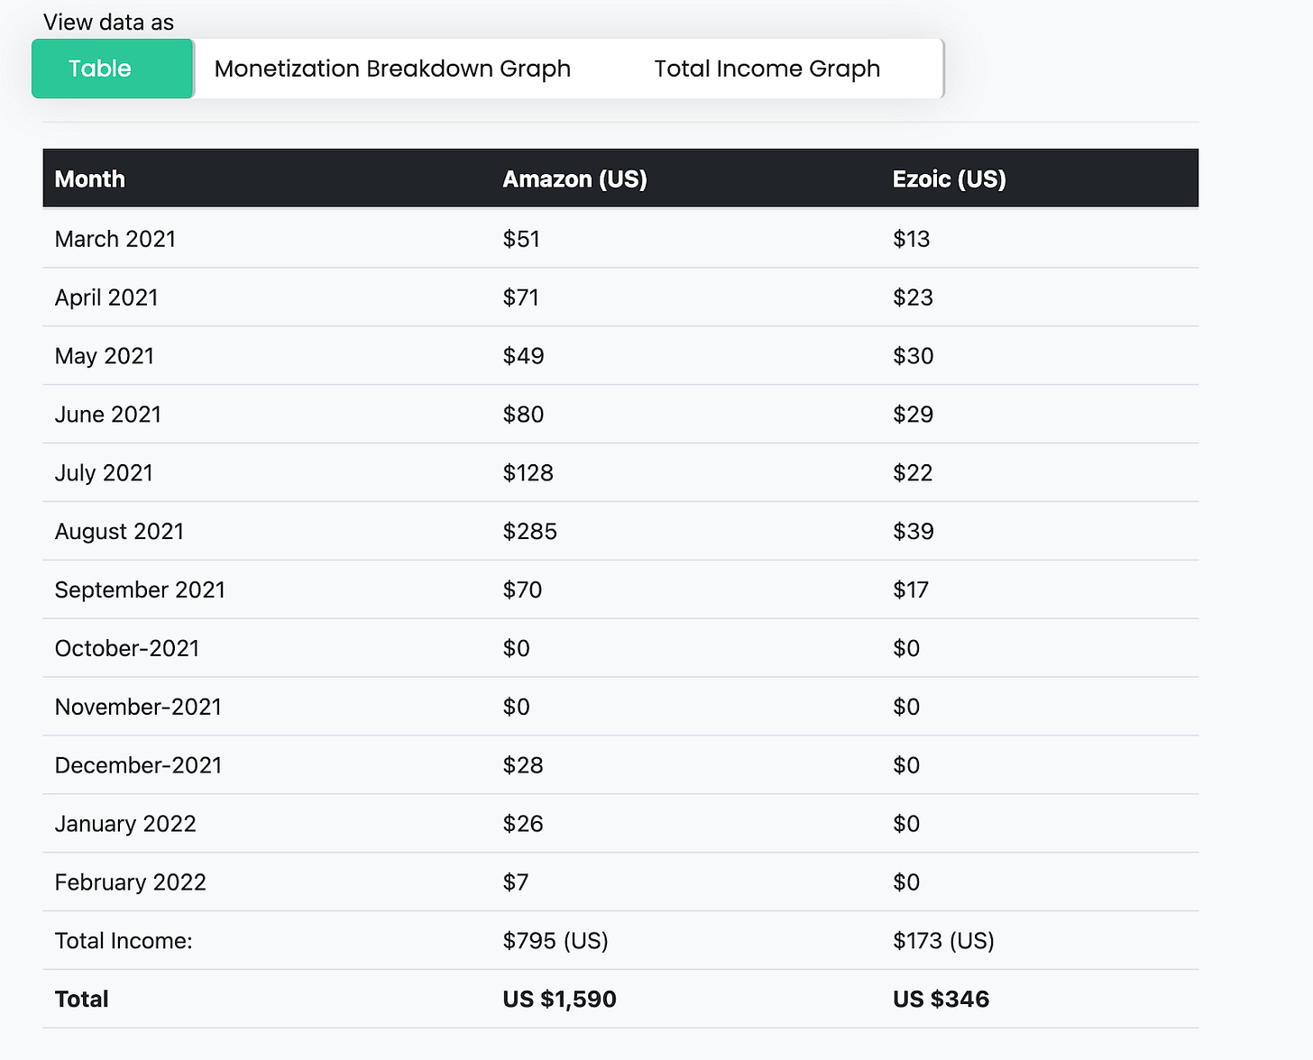The image size is (1313, 1060).
Task: Select the Table view option
Action: (x=100, y=68)
